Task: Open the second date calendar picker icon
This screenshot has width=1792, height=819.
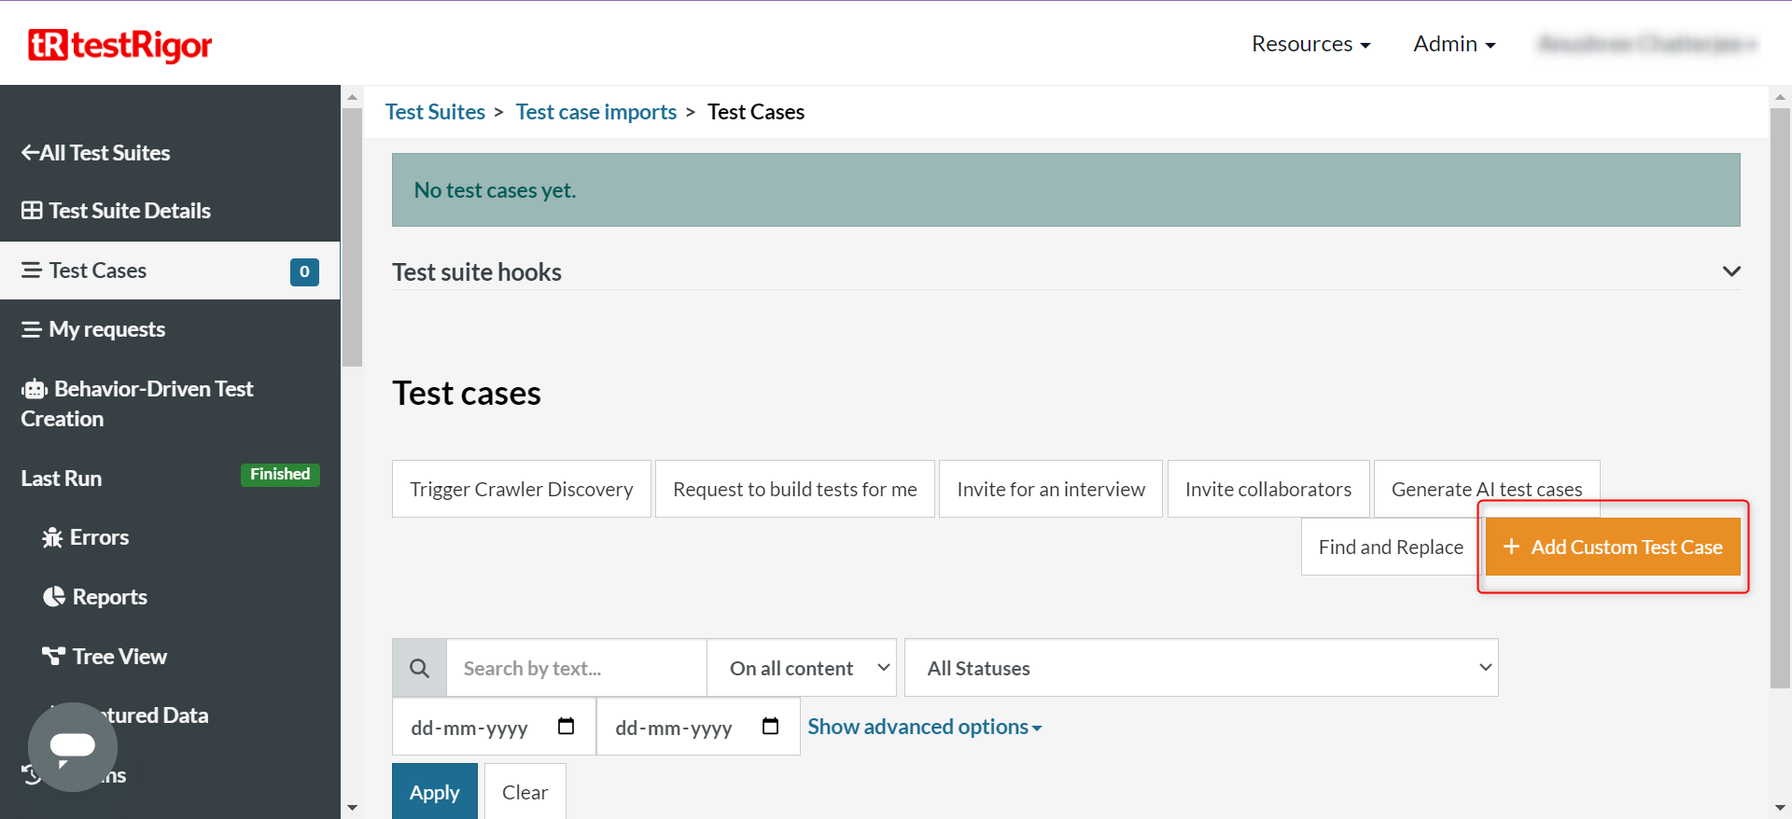Action: tap(770, 727)
